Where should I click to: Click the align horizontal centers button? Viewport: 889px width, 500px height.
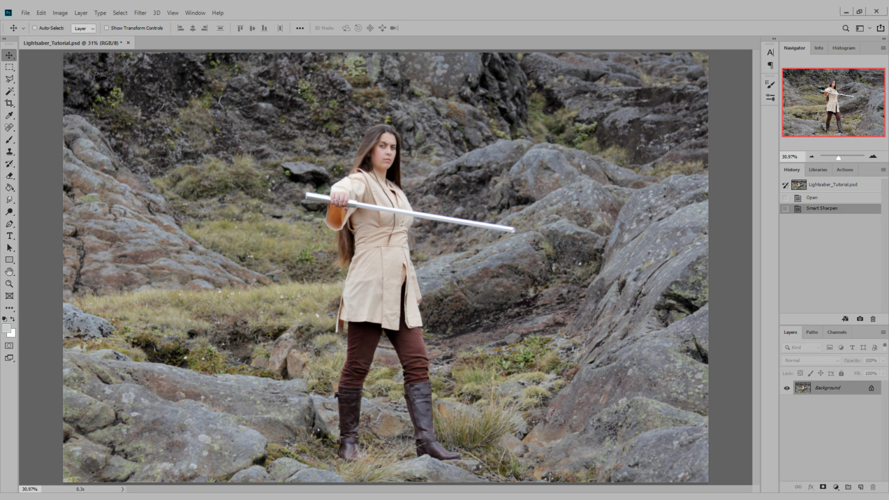(192, 28)
